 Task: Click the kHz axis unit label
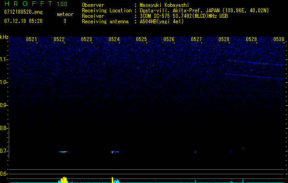(4, 37)
